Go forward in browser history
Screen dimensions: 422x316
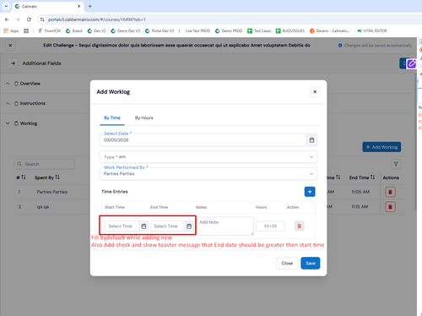pyautogui.click(x=18, y=19)
